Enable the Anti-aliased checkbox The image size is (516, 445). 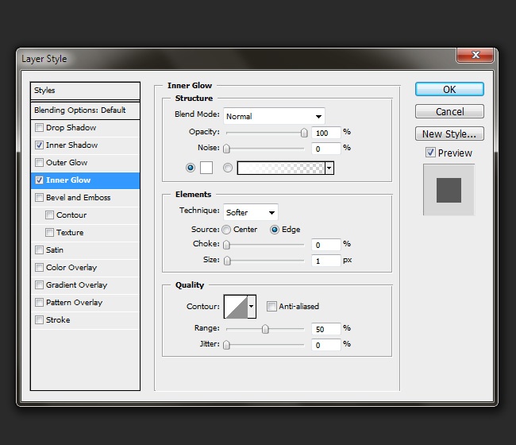point(271,306)
